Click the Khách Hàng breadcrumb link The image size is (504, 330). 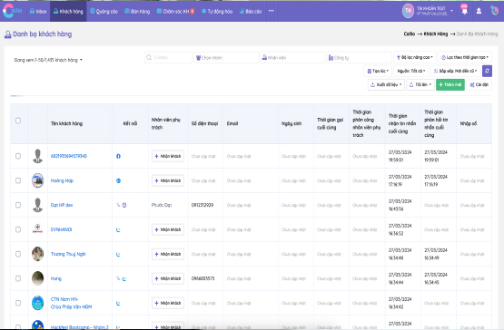436,34
